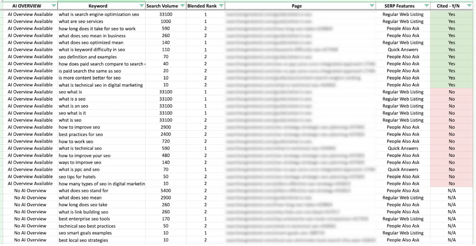Image resolution: width=476 pixels, height=246 pixels.
Task: Select 'AI Overview Available' in 'whst is seo' row
Action: (x=30, y=120)
